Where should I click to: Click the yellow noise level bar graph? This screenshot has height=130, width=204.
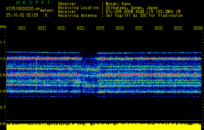tap(104, 126)
